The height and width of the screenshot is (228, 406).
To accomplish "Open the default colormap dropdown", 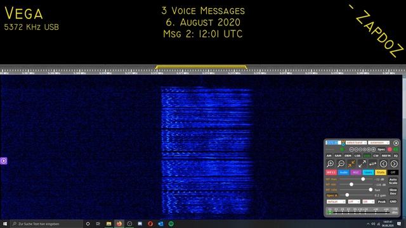I will pyautogui.click(x=336, y=201).
